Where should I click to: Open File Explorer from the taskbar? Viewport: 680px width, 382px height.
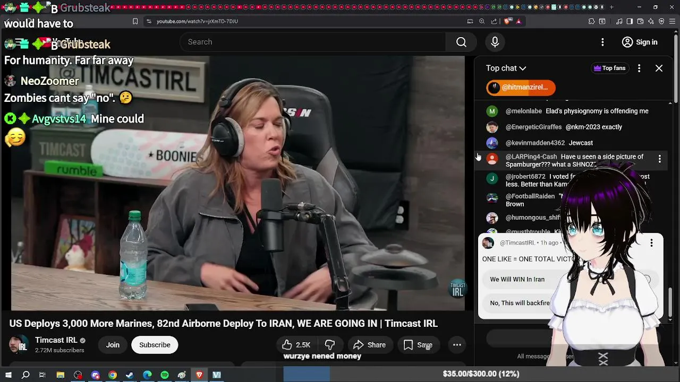[x=61, y=375]
